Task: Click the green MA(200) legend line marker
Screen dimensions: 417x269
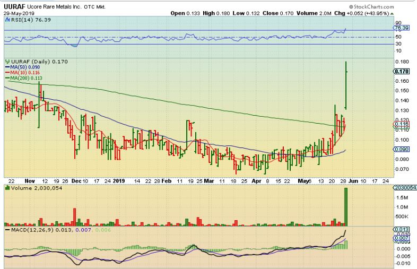Action: pyautogui.click(x=7, y=78)
